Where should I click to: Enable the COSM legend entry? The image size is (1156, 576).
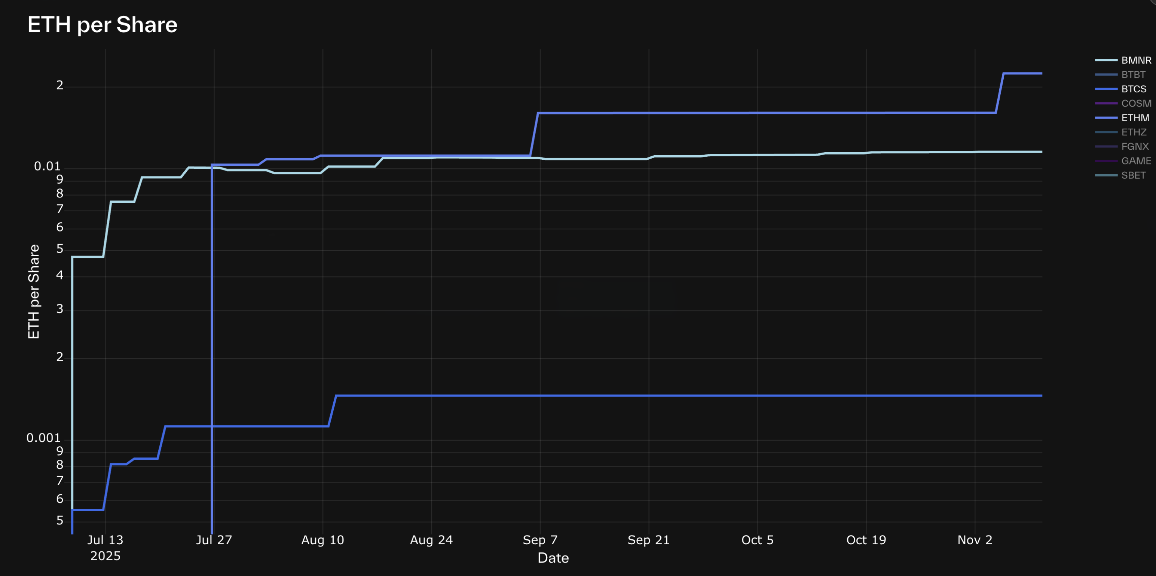pyautogui.click(x=1136, y=103)
